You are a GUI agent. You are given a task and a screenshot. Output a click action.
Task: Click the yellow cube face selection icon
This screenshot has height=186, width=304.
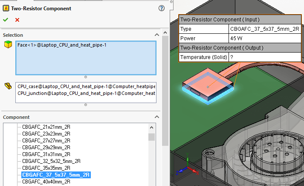coord(7,44)
